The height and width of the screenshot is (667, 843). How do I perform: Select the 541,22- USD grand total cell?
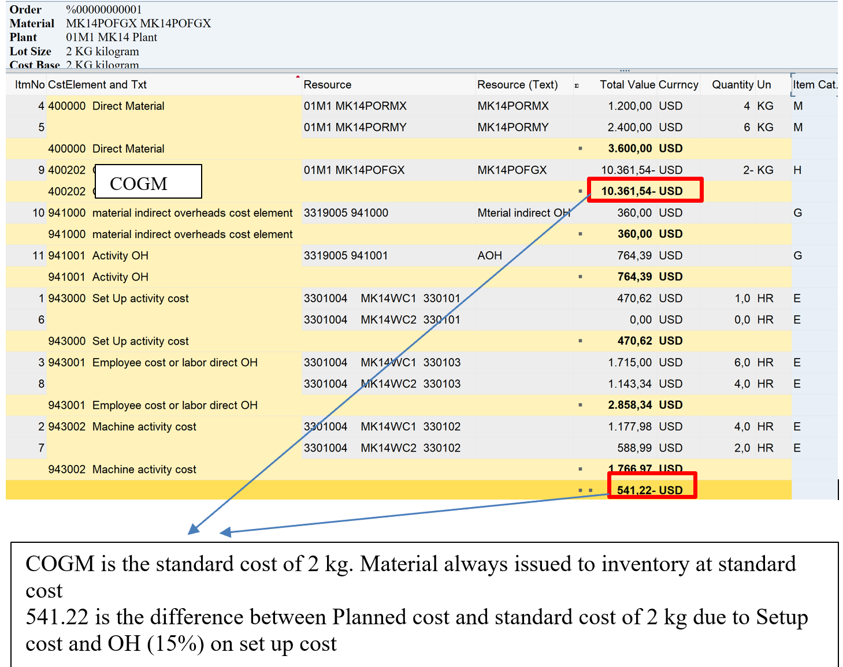[651, 490]
